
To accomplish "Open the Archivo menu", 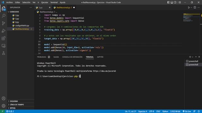I will [9, 2].
